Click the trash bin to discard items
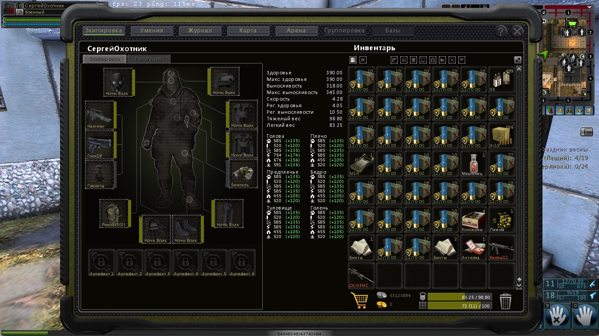The width and height of the screenshot is (599, 336). coord(506,301)
